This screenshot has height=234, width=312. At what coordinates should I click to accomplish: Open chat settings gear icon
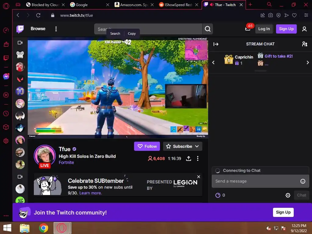coord(288,195)
